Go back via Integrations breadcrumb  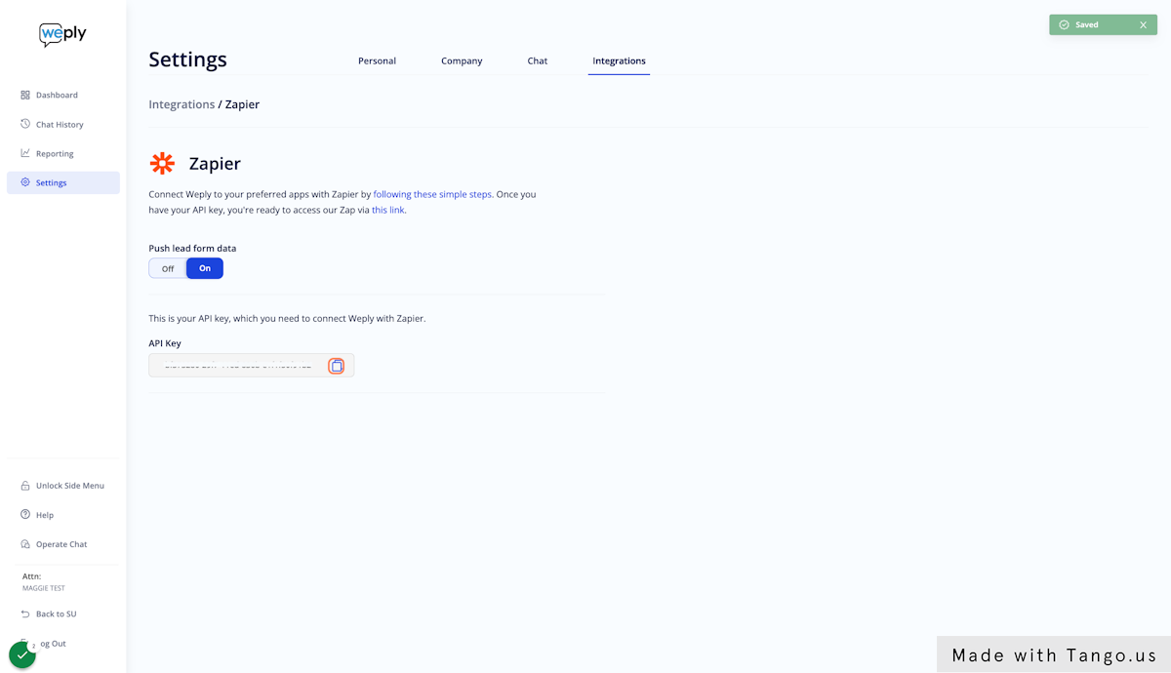182,104
